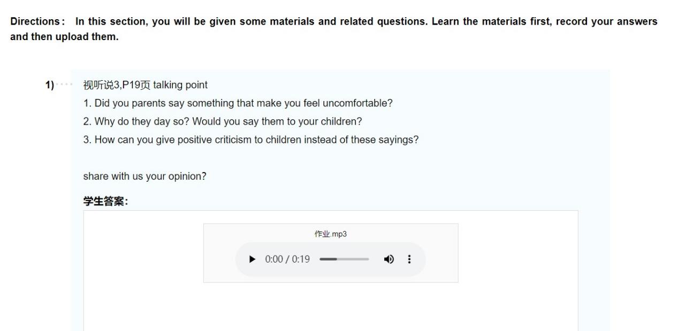
Task: Click "and then upload them." directions text
Action: [64, 37]
